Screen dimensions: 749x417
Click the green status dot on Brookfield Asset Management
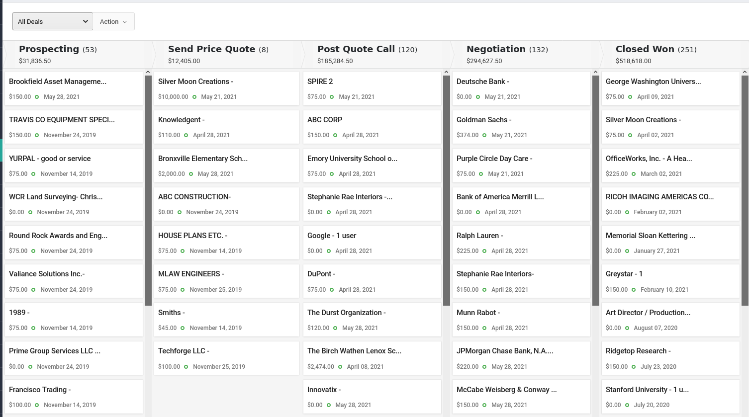(37, 97)
